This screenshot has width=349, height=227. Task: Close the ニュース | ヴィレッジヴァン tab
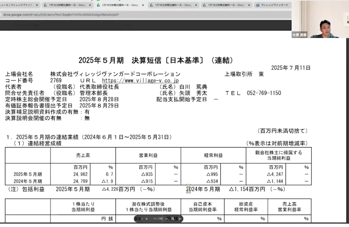click(x=37, y=5)
